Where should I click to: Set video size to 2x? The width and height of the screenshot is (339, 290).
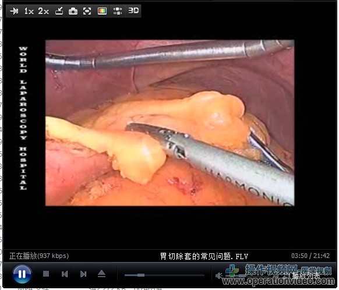44,11
